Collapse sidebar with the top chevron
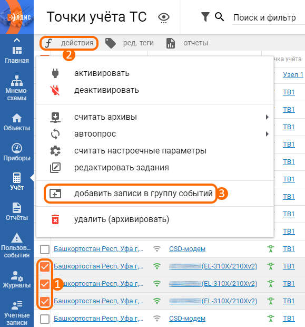305x327 pixels. click(17, 40)
